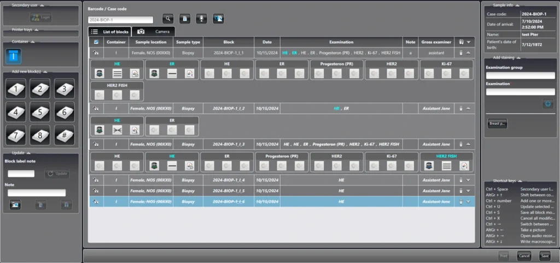This screenshot has height=263, width=560.
Task: Click the three-lines icon under HE in block 2024-BIOP-1_I_1
Action: tap(117, 73)
